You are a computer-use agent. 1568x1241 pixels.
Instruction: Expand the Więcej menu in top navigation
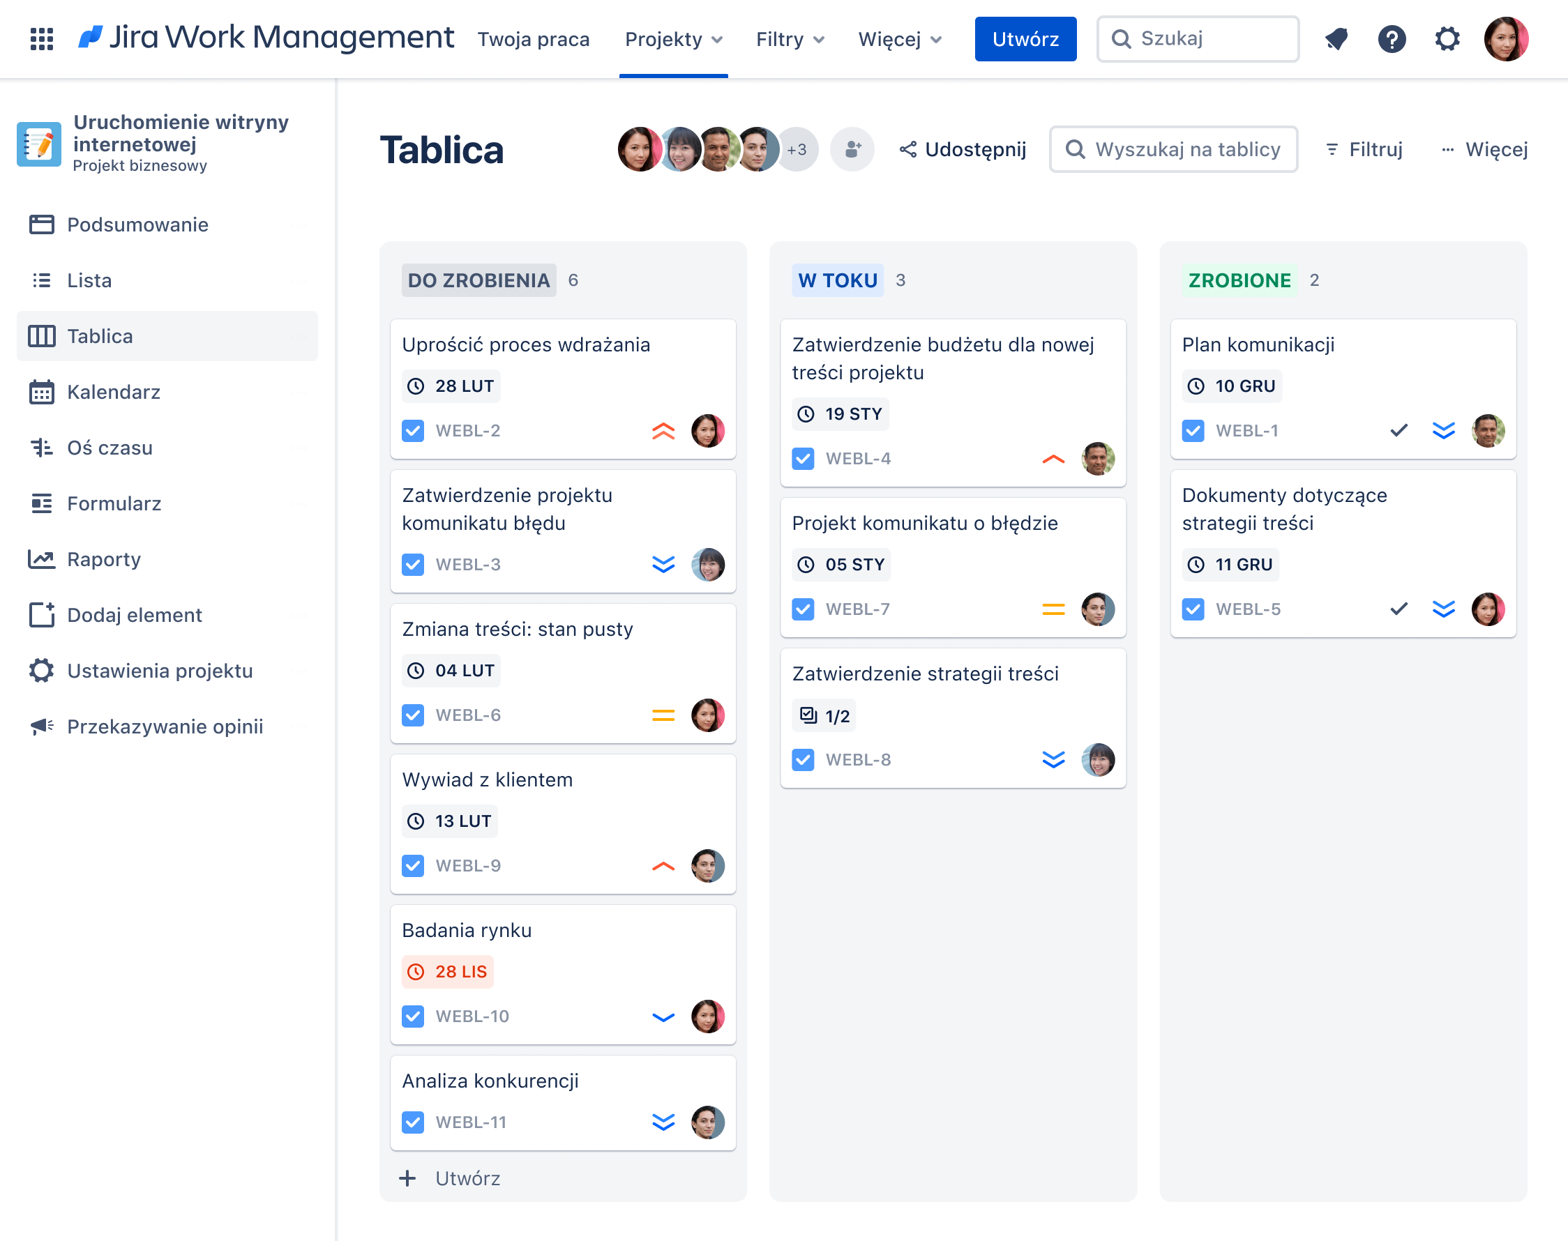[899, 39]
